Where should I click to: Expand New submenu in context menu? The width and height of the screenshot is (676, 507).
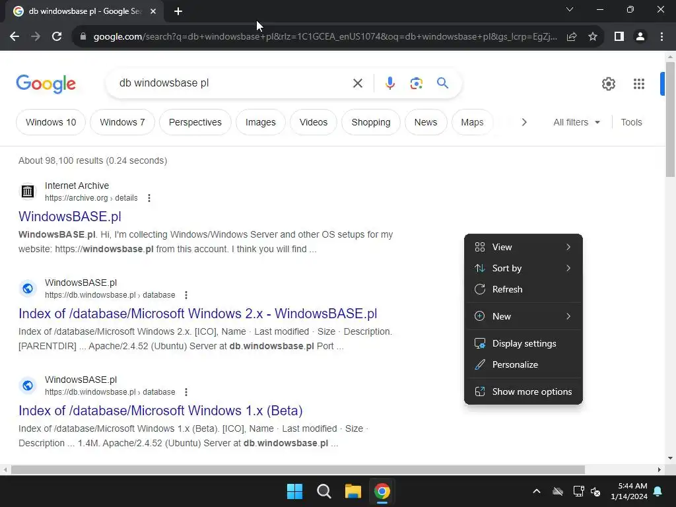(x=524, y=316)
